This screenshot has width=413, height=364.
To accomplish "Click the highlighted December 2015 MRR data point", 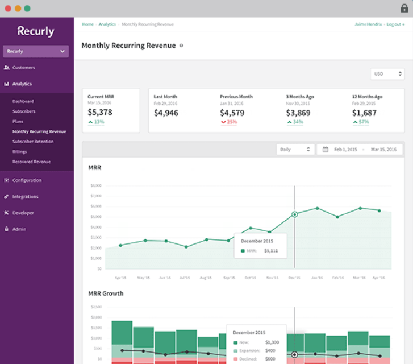I will pyautogui.click(x=294, y=214).
